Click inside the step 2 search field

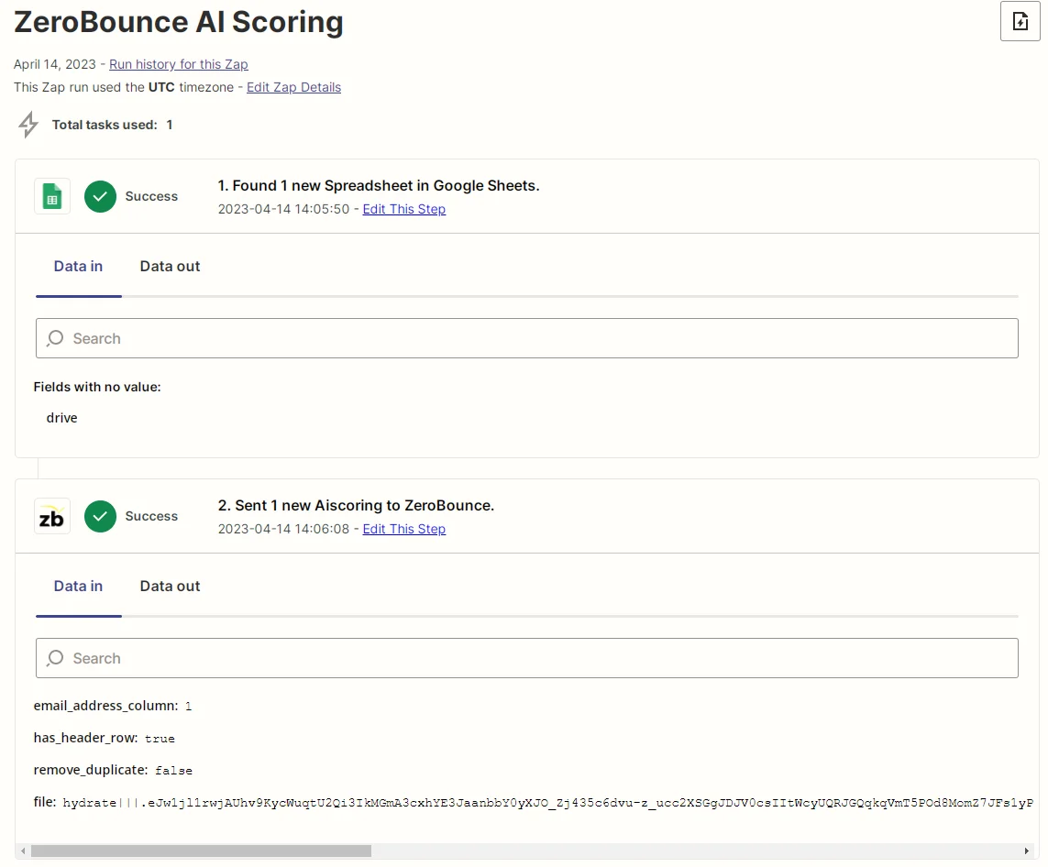367,658
